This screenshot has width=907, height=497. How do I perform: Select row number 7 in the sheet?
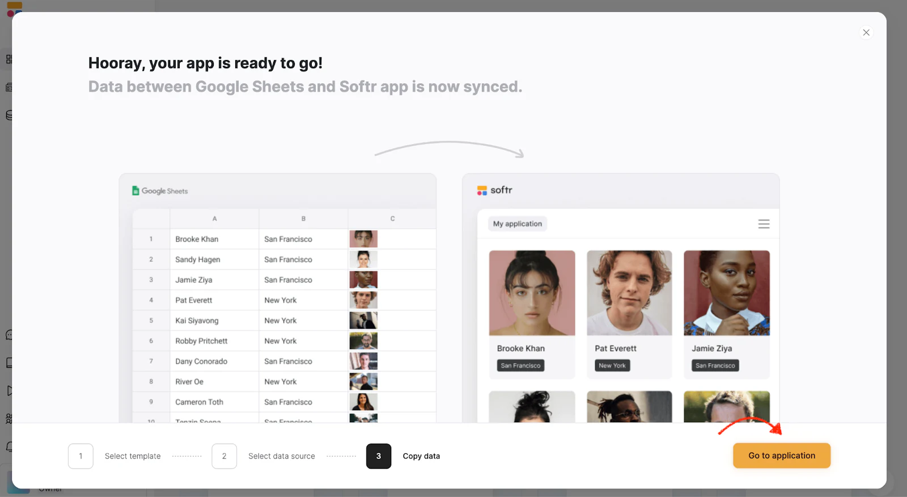coord(151,361)
